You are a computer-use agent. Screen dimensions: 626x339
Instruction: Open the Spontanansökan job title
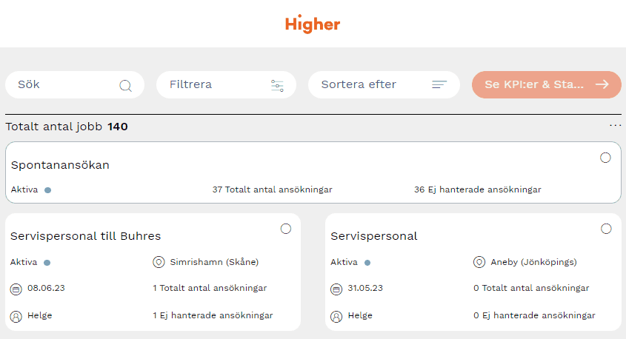pos(60,165)
